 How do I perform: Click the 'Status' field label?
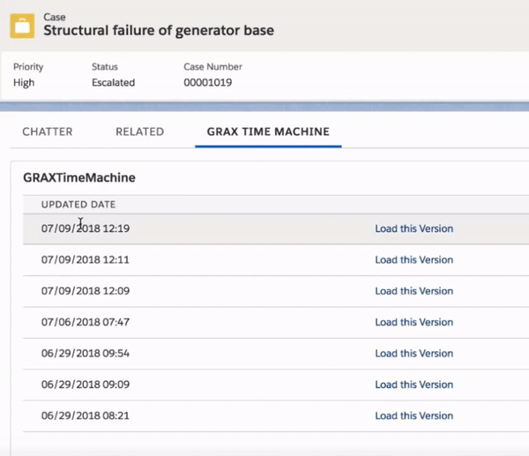(105, 67)
